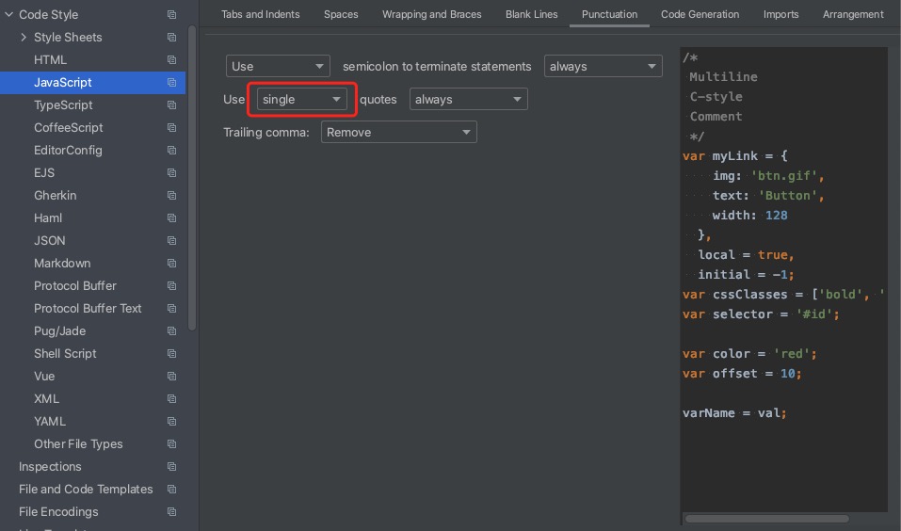The width and height of the screenshot is (901, 531).
Task: Click the project-level icon beside Protocol Buffer Text
Action: coord(171,309)
